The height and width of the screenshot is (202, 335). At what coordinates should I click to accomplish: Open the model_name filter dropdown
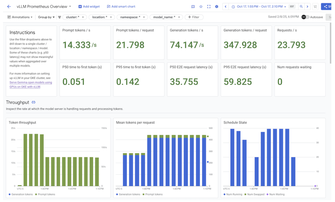[166, 17]
